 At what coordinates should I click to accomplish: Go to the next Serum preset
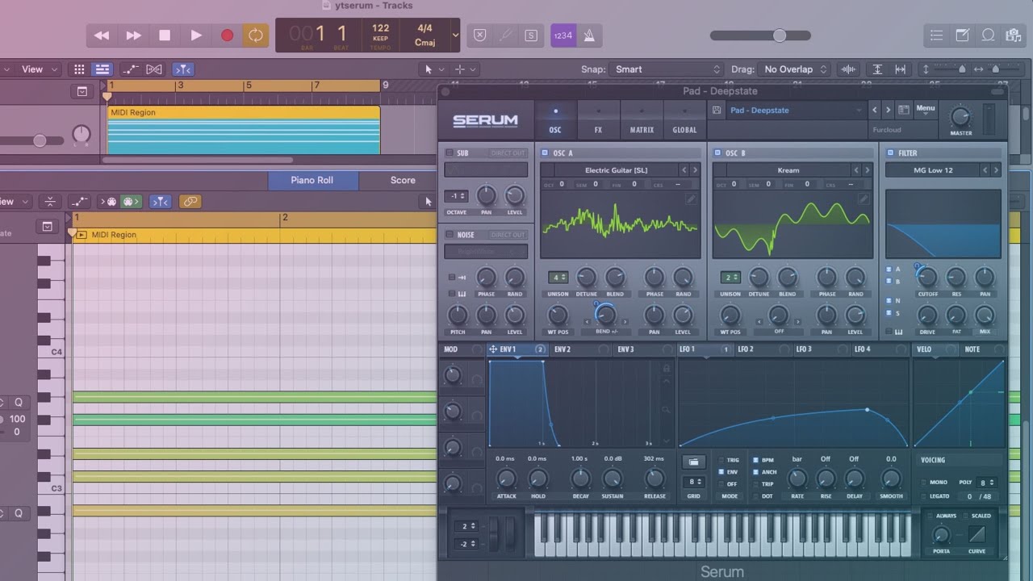pyautogui.click(x=888, y=110)
